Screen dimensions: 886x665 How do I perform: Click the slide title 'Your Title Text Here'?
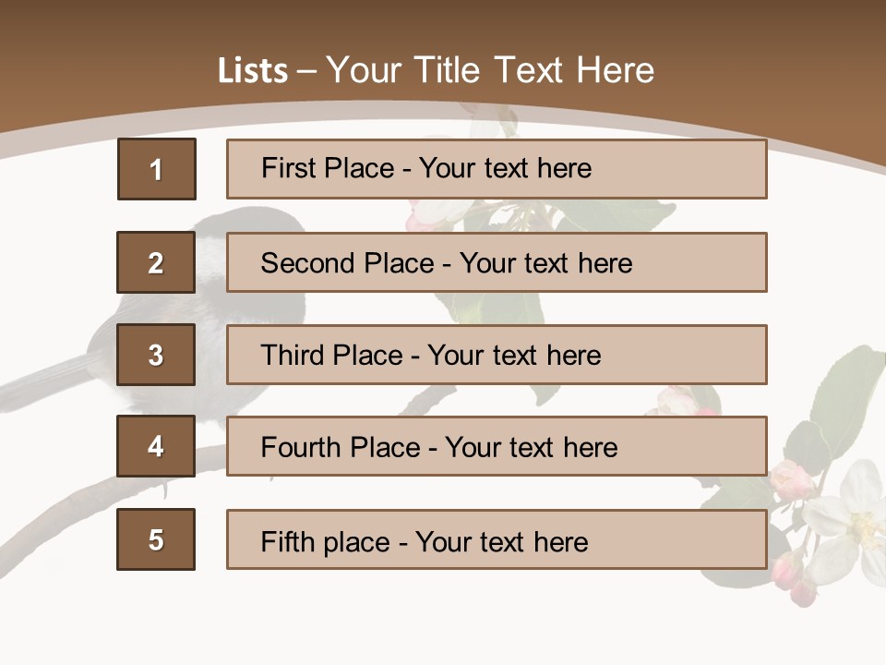click(x=490, y=70)
